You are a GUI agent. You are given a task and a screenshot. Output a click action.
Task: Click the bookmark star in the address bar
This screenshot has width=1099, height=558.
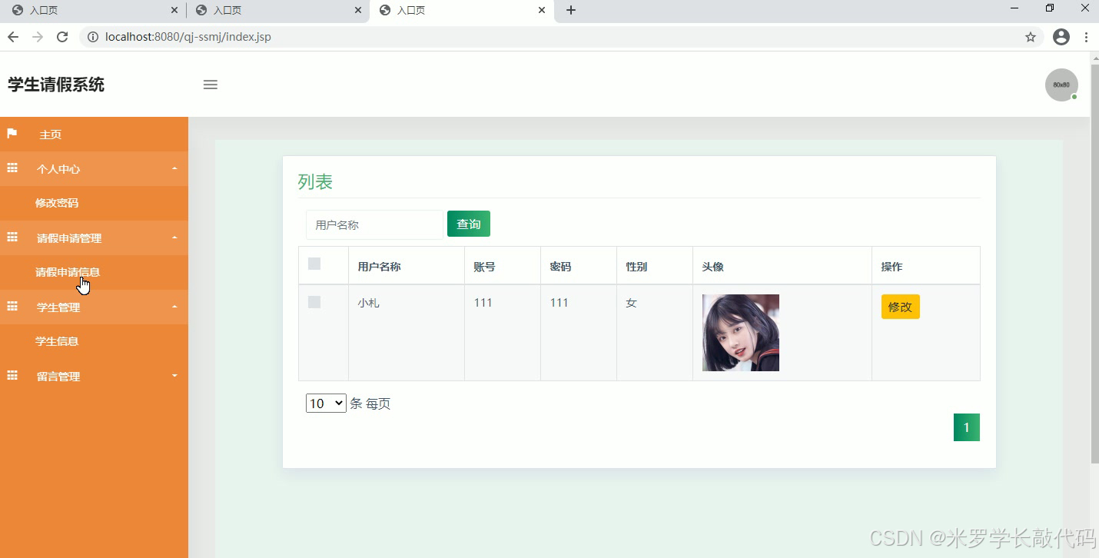click(x=1030, y=36)
